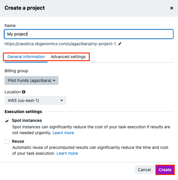Switch to the General information tab
The image size is (178, 180).
(x=26, y=57)
